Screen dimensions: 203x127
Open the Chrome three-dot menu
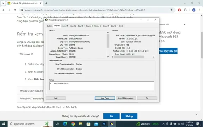(x=199, y=10)
